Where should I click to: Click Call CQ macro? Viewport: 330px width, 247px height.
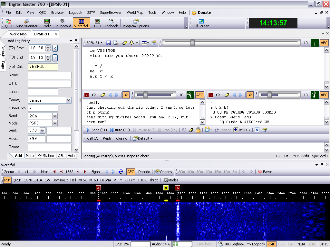click(x=92, y=138)
